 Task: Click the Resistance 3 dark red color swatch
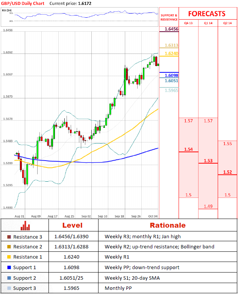9,237
